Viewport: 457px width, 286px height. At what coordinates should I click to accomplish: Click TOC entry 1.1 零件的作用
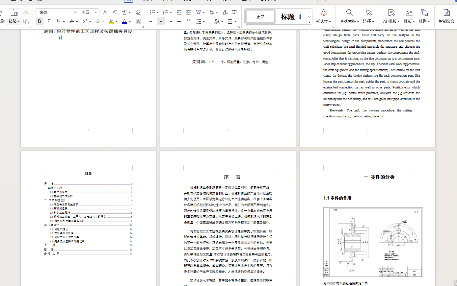(x=91, y=192)
